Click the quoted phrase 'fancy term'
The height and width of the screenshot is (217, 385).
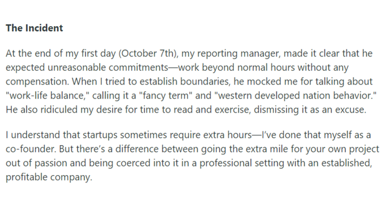coord(166,95)
